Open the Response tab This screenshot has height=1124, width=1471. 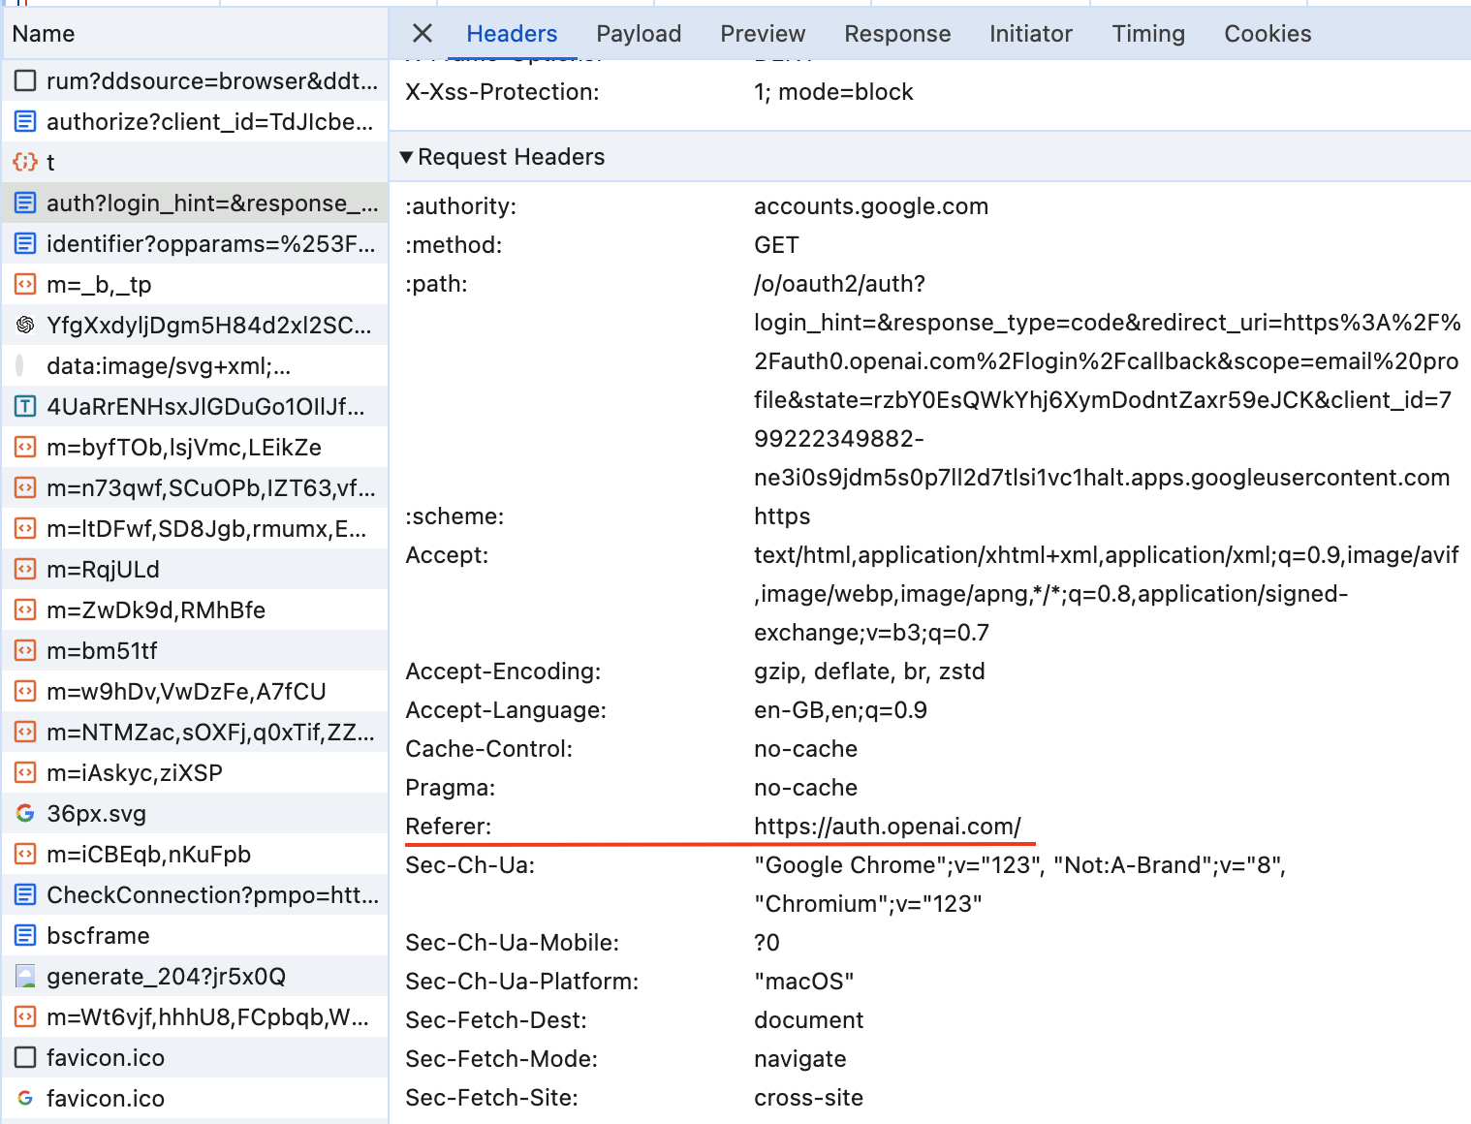[897, 34]
